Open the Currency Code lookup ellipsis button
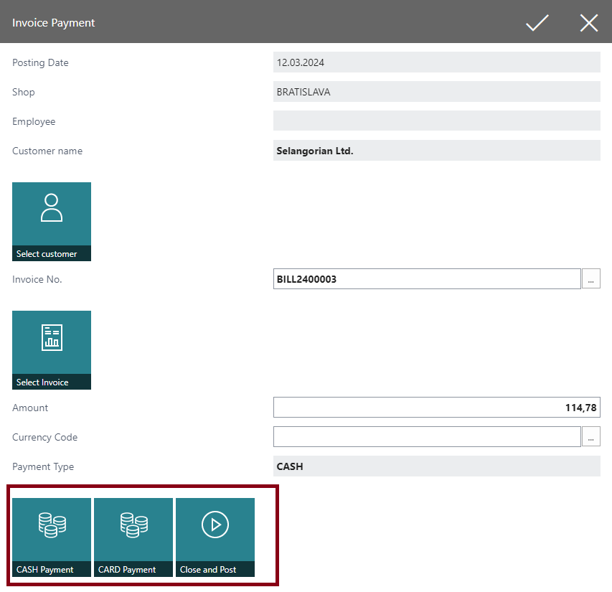Screen dimensions: 612x592 pos(591,436)
